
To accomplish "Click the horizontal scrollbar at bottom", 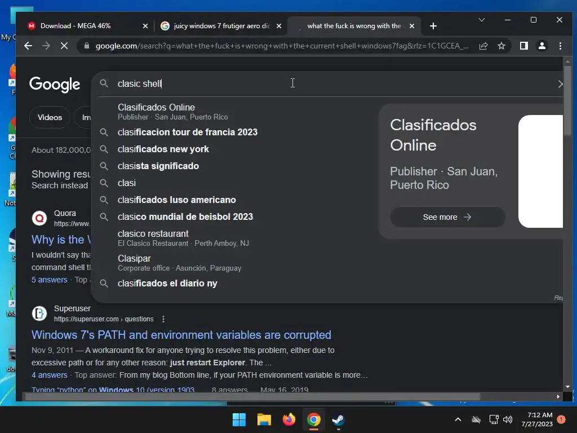I will tap(252, 396).
